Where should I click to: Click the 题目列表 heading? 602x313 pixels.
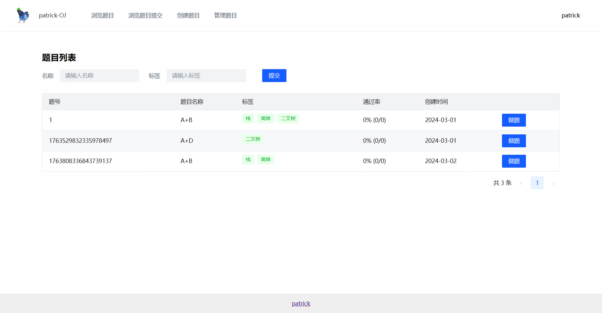click(59, 57)
